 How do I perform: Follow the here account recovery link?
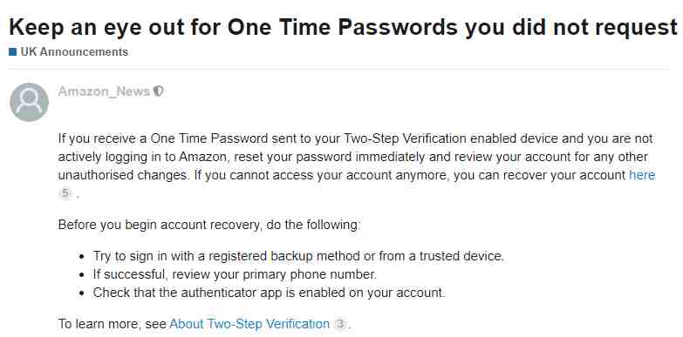(x=642, y=175)
